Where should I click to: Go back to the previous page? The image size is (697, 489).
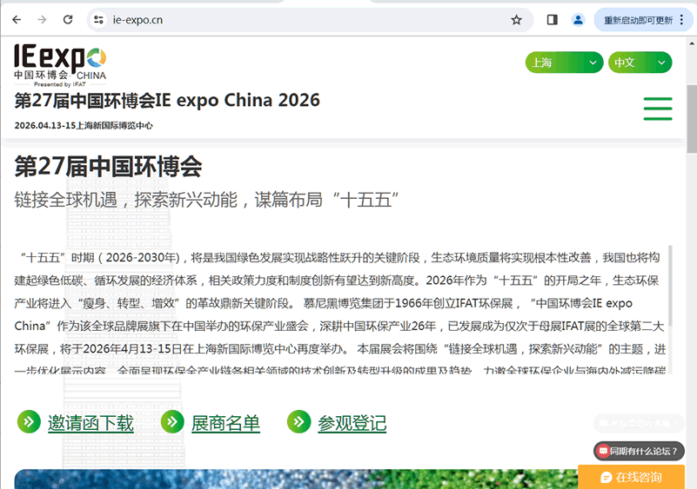pos(17,20)
